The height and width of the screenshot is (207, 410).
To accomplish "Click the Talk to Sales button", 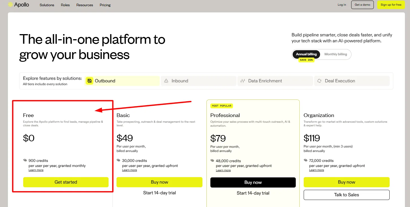I will pos(347,195).
